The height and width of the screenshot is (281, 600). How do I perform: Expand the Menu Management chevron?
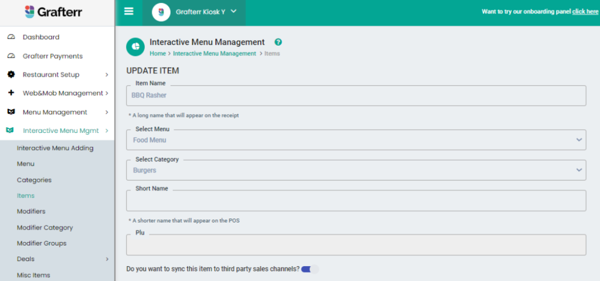click(107, 112)
